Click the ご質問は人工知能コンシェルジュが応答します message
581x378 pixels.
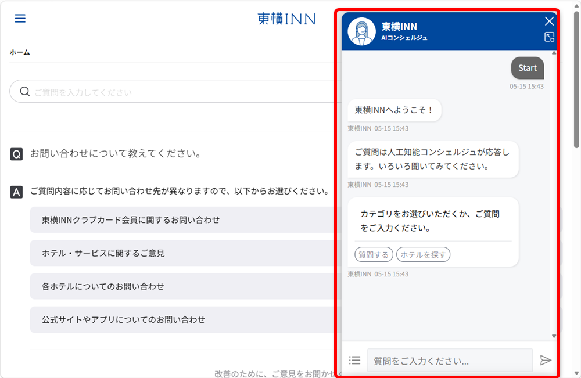click(x=433, y=159)
